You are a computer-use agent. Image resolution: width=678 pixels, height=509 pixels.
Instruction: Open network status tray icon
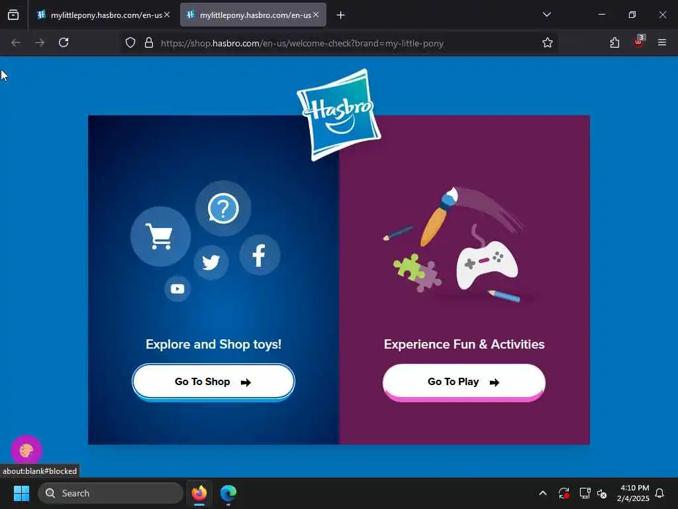(x=585, y=493)
